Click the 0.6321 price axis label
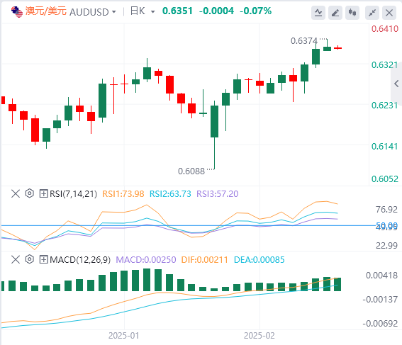The height and width of the screenshot is (345, 402). click(x=385, y=64)
